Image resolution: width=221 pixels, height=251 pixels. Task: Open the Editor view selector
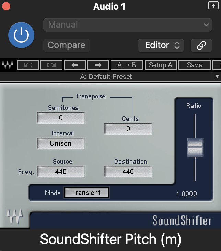pos(161,45)
